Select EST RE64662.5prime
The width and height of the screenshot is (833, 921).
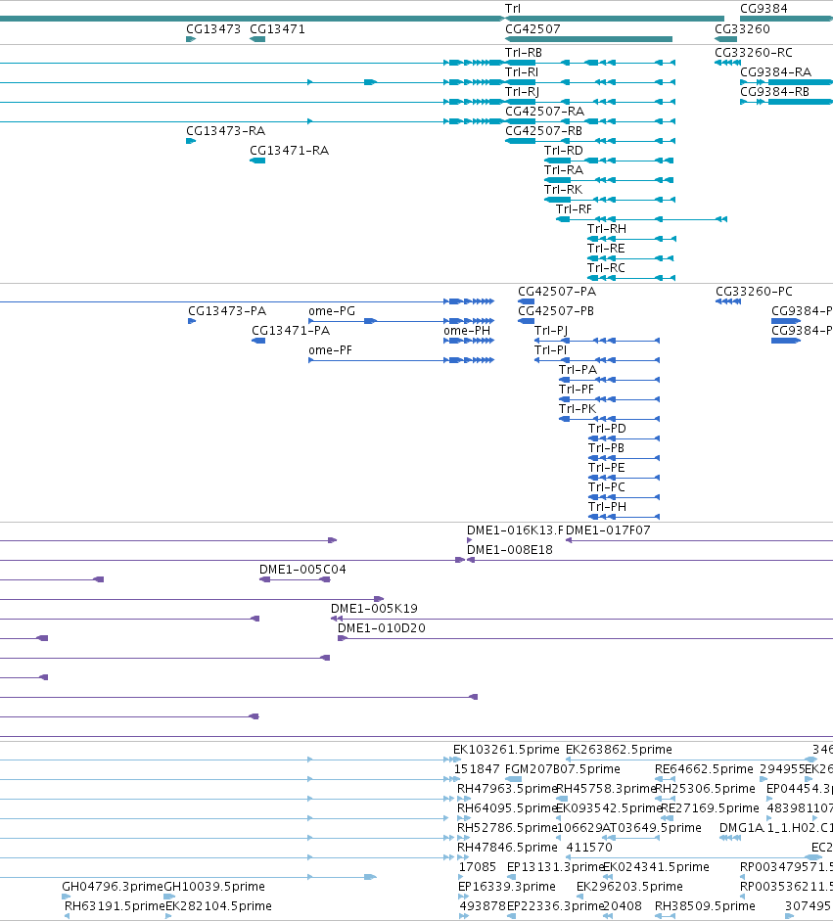pyautogui.click(x=704, y=769)
